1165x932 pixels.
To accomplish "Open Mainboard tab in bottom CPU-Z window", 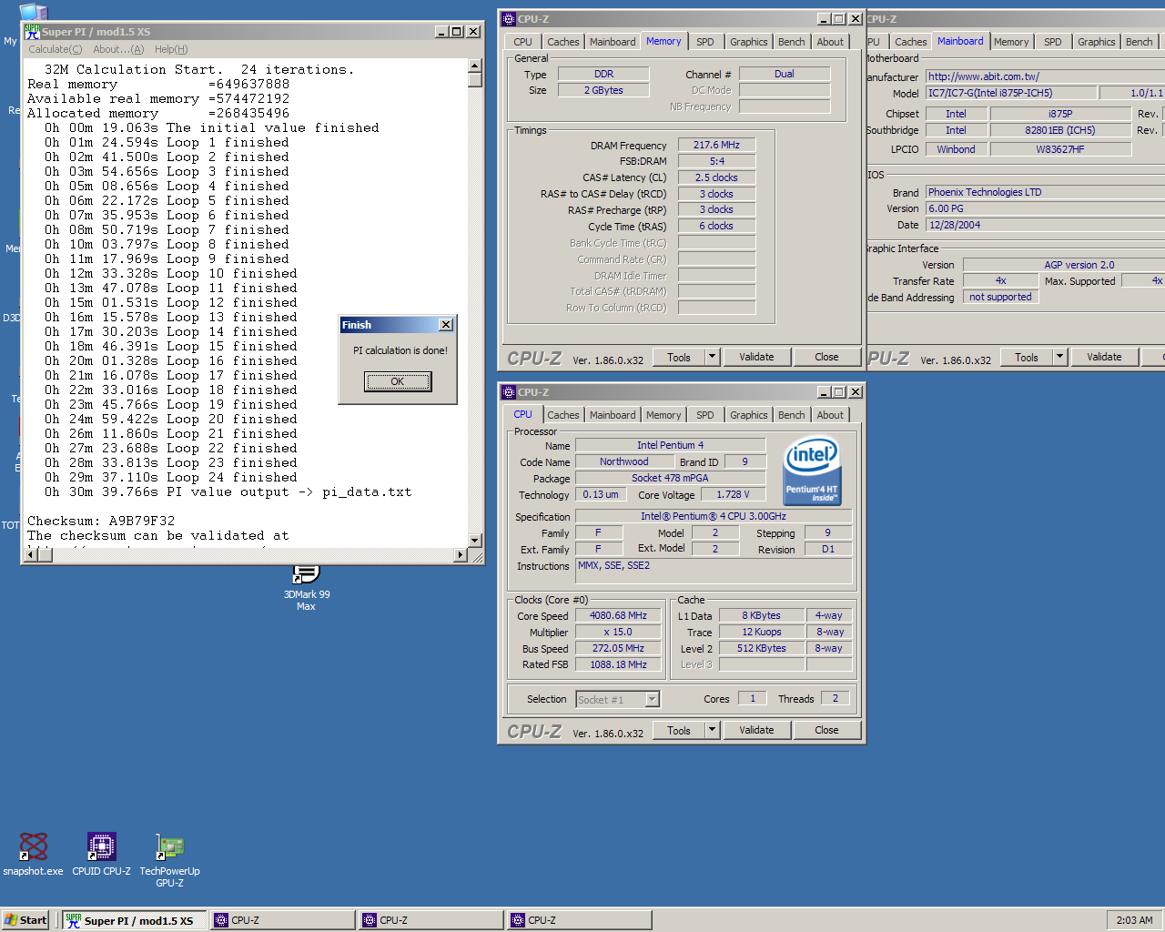I will (613, 415).
